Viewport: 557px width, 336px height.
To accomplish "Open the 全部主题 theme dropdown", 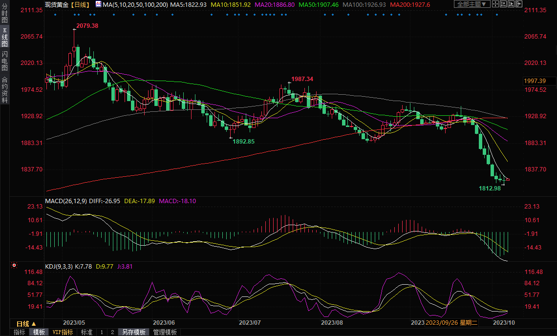I will coord(471,4).
